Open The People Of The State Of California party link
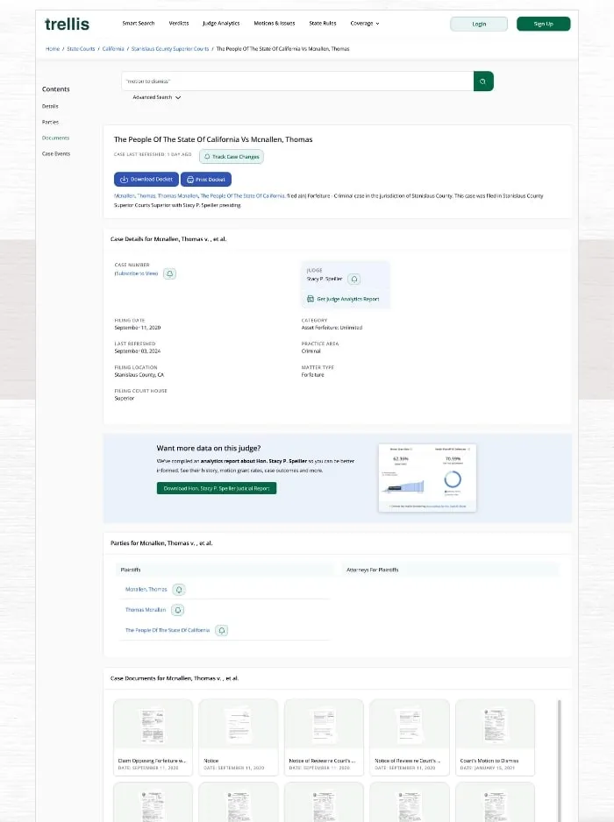The image size is (614, 822). tap(168, 631)
